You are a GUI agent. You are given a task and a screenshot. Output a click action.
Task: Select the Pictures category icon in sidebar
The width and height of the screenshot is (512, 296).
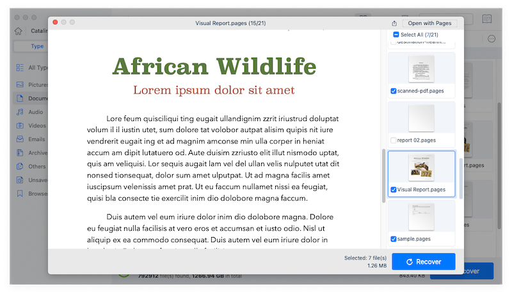tap(20, 84)
